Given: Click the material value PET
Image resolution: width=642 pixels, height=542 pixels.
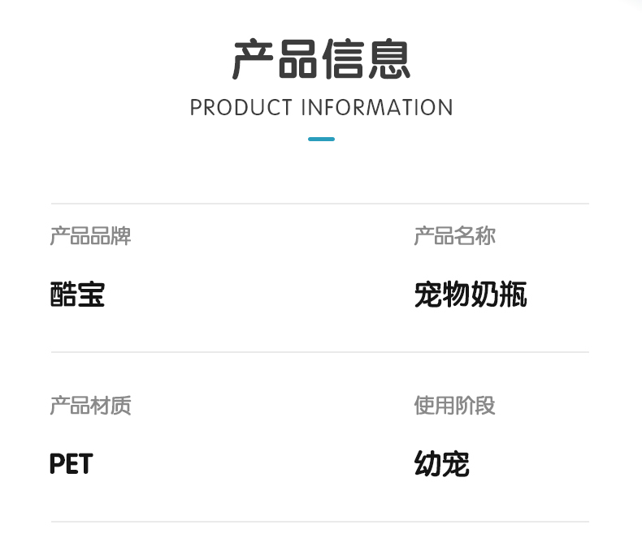Looking at the screenshot, I should click(x=71, y=464).
